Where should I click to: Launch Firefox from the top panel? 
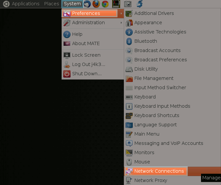pos(96,4)
